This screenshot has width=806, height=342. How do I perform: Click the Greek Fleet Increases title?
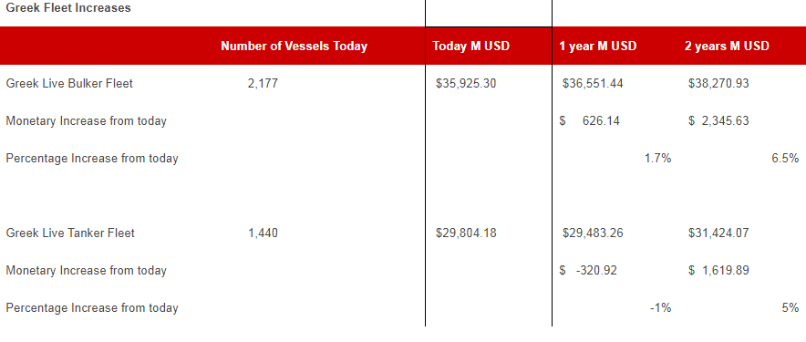[67, 8]
